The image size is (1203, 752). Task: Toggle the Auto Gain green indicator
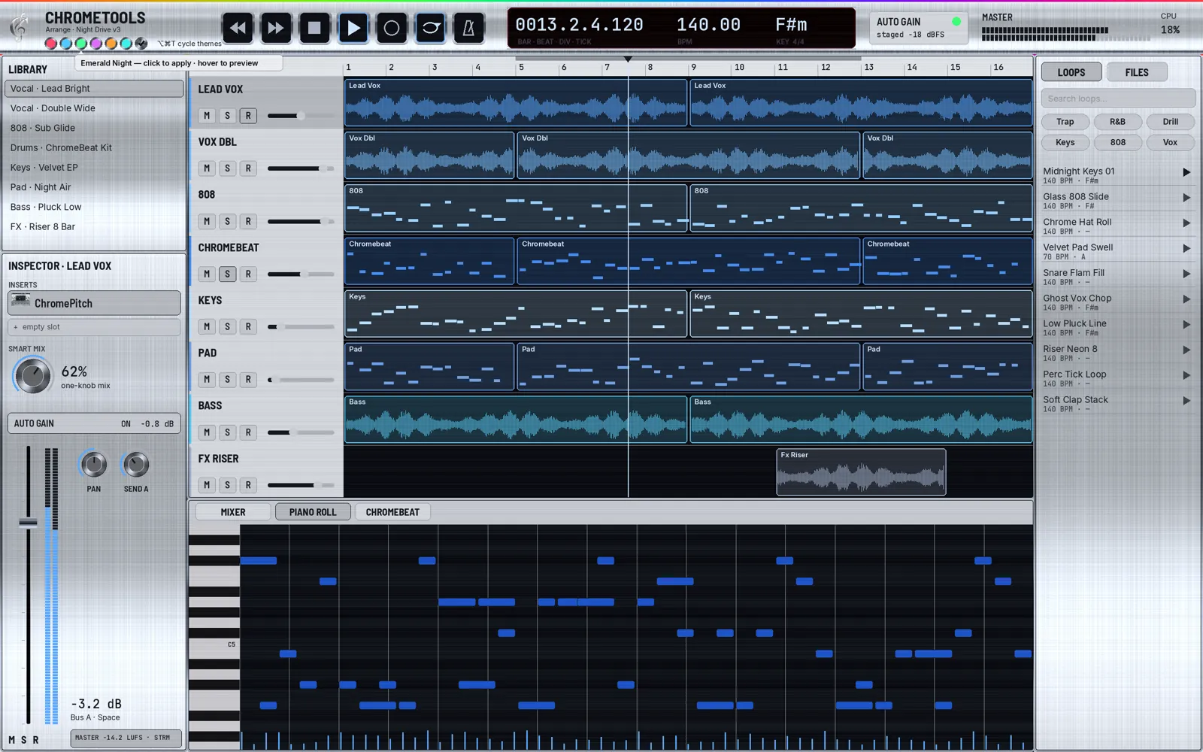point(956,22)
